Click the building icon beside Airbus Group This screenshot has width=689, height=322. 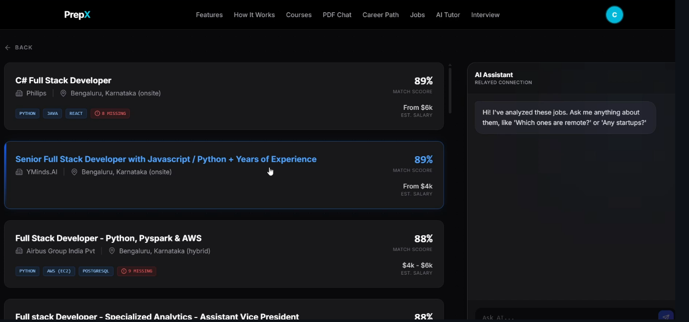pos(19,251)
